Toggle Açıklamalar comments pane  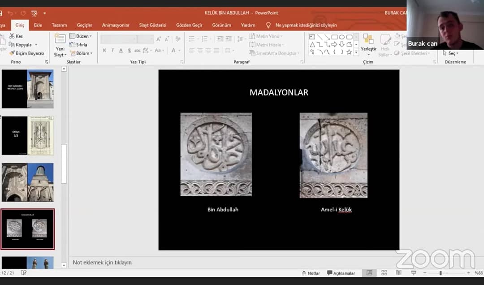click(341, 273)
